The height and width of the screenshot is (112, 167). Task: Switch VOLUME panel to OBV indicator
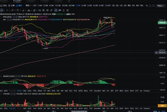[x=49, y=109]
